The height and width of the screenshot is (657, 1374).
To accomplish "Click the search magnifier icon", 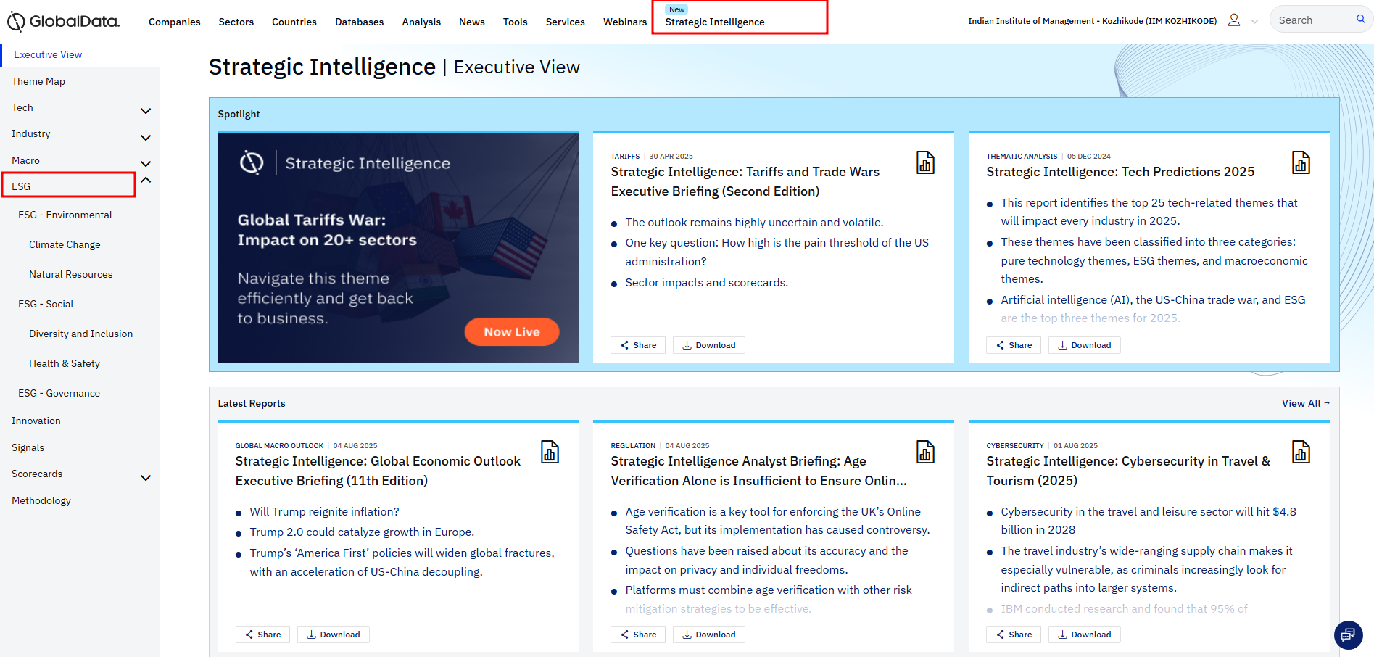I will click(x=1360, y=20).
